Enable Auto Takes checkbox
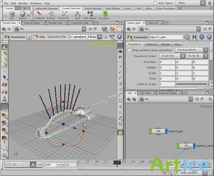The height and width of the screenshot is (176, 214). click(155, 3)
